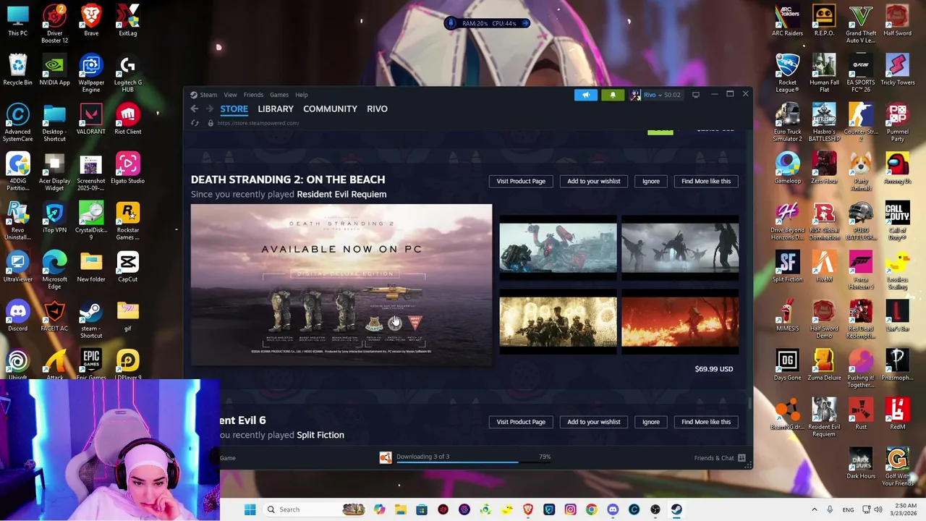
Task: Ignore the Death Stranding 2 recommendation
Action: 651,181
